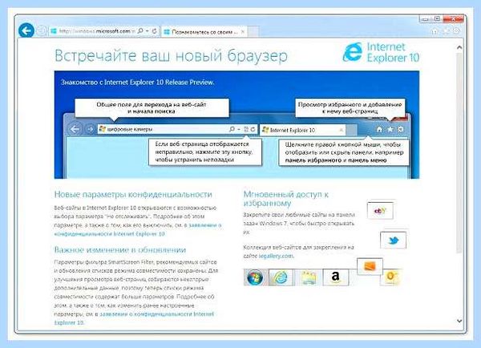Click the heading 'Новые параметры конфиденциальности'
481x348 pixels.
tap(133, 195)
